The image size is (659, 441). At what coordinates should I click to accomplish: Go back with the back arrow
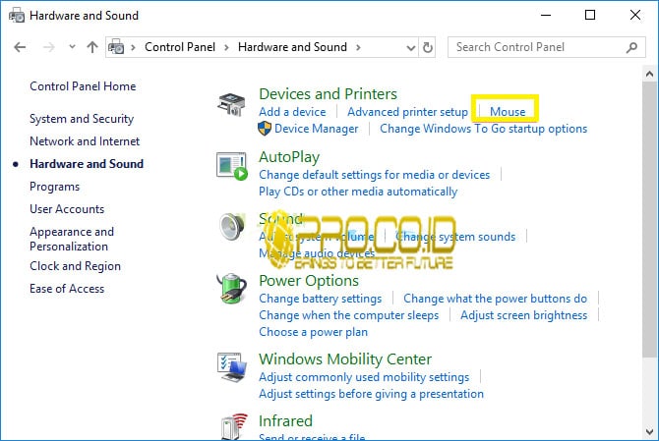tap(20, 47)
